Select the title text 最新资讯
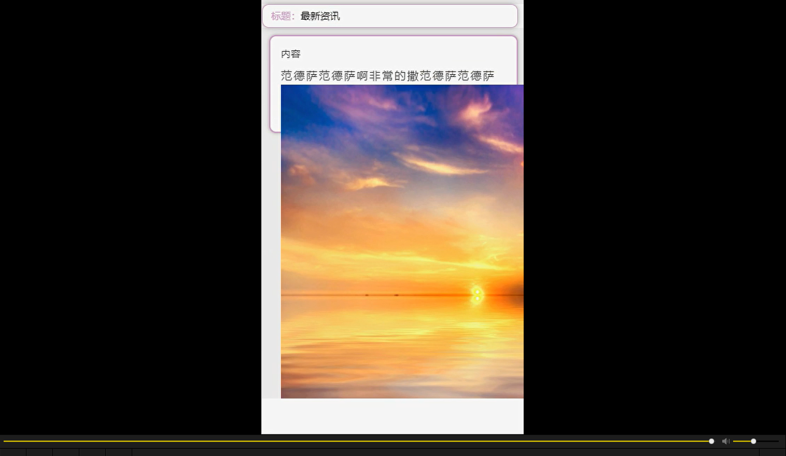The height and width of the screenshot is (456, 786). click(319, 16)
